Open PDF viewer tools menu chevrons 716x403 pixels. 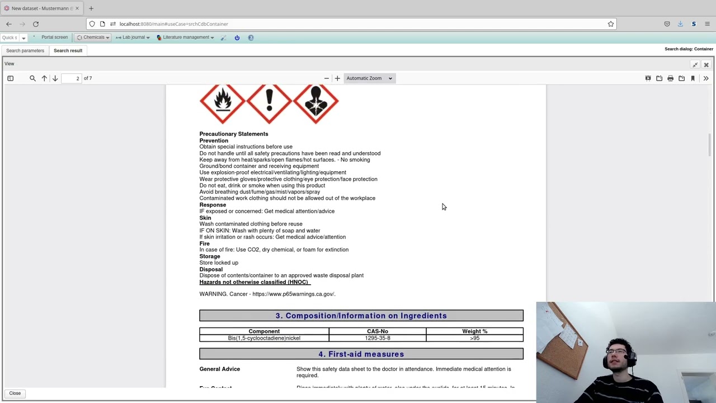point(706,78)
